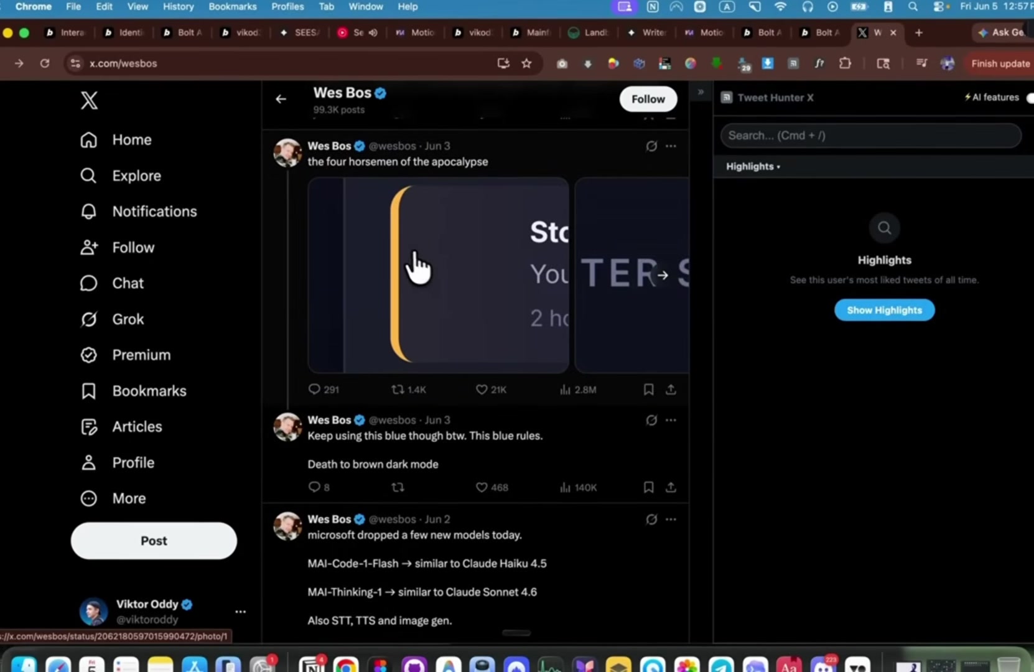This screenshot has width=1034, height=672.
Task: Open Notifications in the sidebar
Action: point(138,212)
